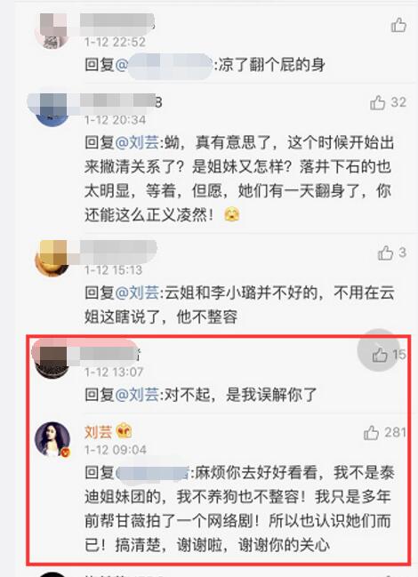
Task: Click blurred @mention in 刘芸's reply
Action: click(x=153, y=473)
